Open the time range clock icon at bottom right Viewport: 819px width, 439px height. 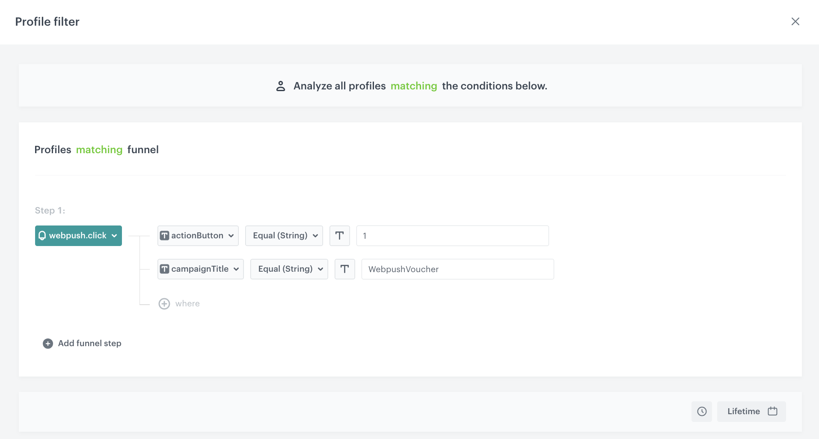(701, 411)
